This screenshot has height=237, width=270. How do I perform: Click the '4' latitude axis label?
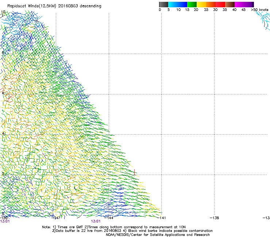pos(3,133)
